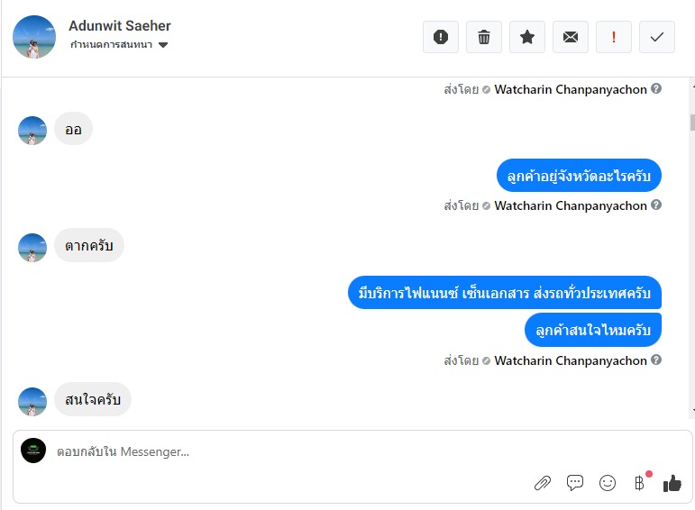Mark conversation as spam with exclamation icon
Image resolution: width=695 pixels, height=510 pixels.
[x=441, y=37]
